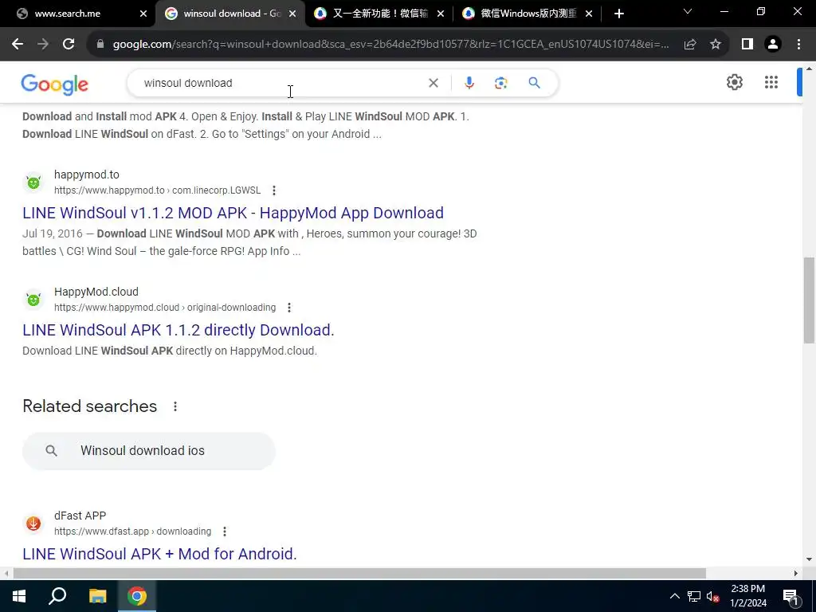Clear the search box with X
The height and width of the screenshot is (612, 816).
[433, 83]
